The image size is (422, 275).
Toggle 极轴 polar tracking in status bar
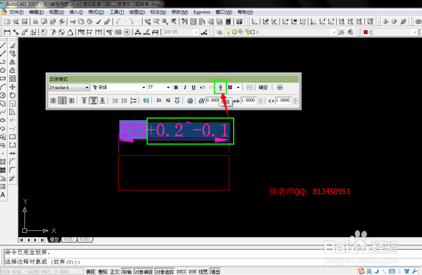[x=127, y=272]
